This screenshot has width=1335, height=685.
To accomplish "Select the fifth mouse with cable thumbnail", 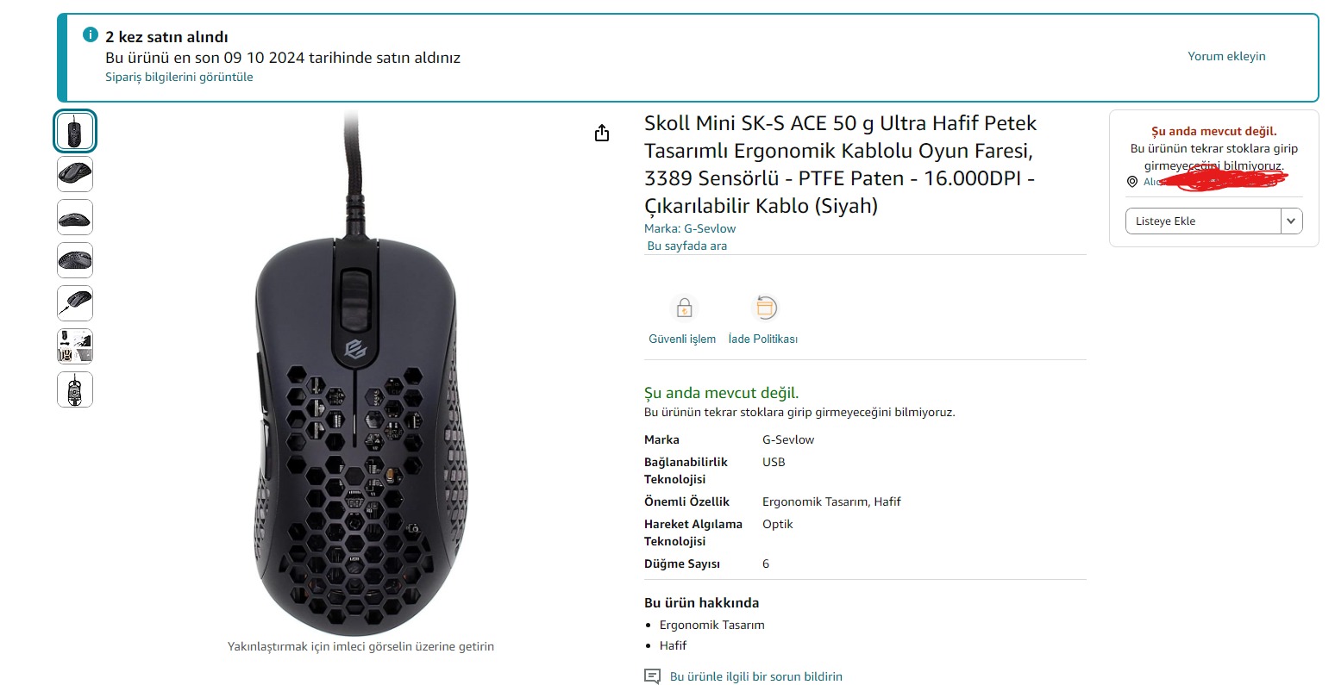I will point(75,303).
